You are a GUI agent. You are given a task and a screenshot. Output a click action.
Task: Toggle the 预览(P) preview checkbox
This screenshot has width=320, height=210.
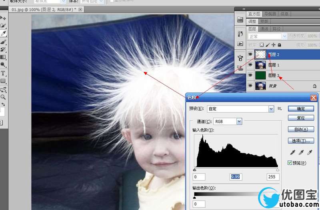[x=290, y=163]
